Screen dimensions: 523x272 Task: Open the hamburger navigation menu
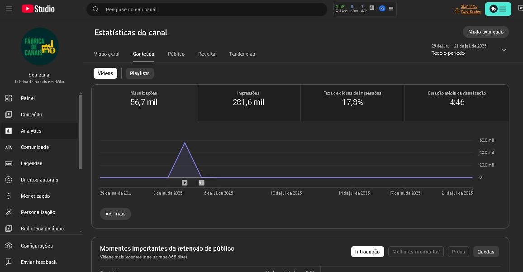tap(9, 9)
